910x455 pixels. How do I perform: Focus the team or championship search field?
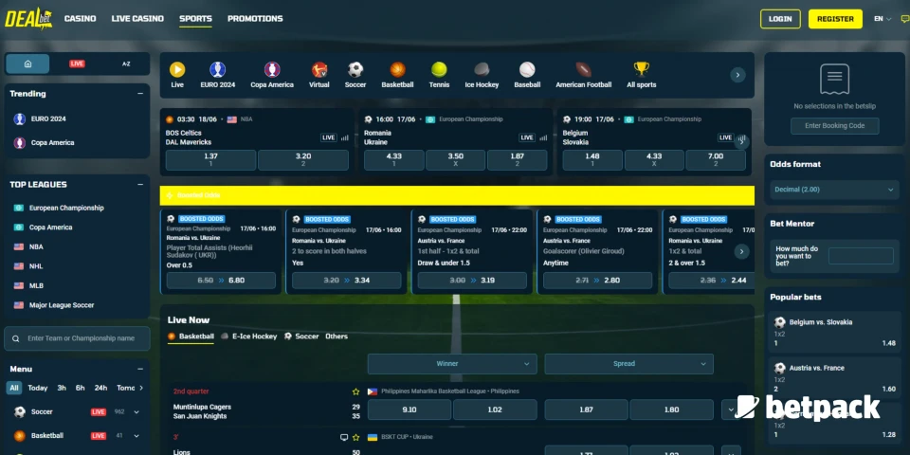point(81,338)
